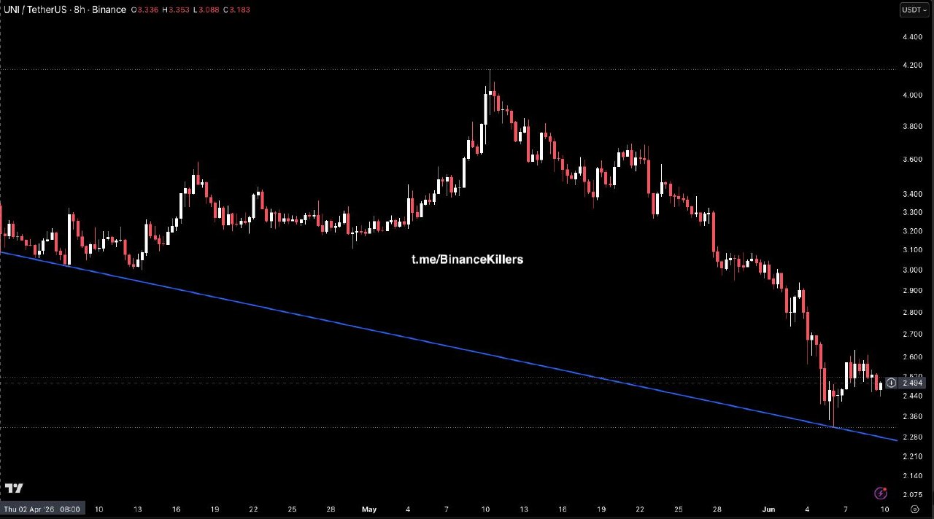Viewport: 934px width, 519px height.
Task: Click the 3.300 price axis label
Action: tap(912, 213)
